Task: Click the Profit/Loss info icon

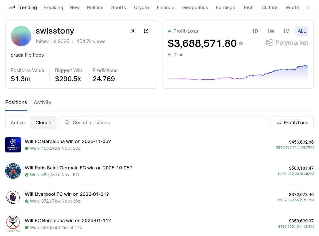Action: pyautogui.click(x=241, y=43)
